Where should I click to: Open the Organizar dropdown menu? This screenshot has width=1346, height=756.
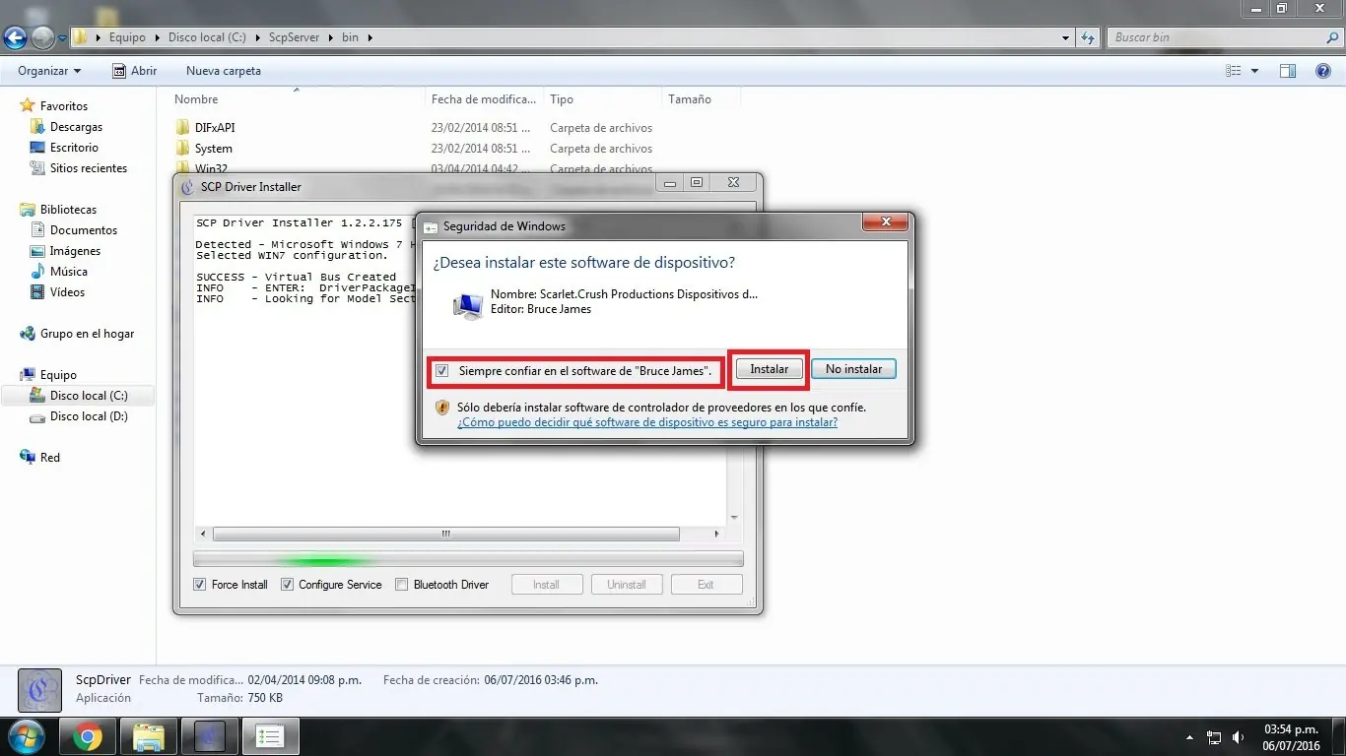pyautogui.click(x=49, y=71)
